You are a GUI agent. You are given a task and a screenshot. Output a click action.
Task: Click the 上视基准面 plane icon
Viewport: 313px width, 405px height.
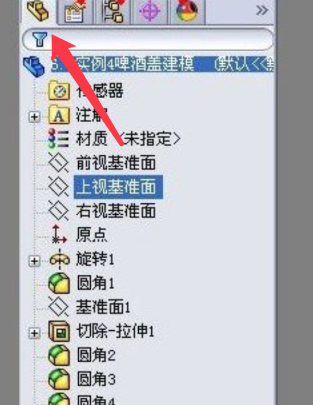[x=59, y=187]
